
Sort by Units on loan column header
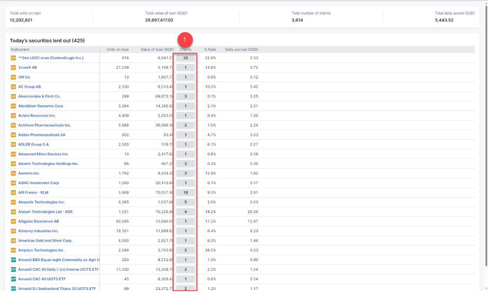pyautogui.click(x=118, y=50)
